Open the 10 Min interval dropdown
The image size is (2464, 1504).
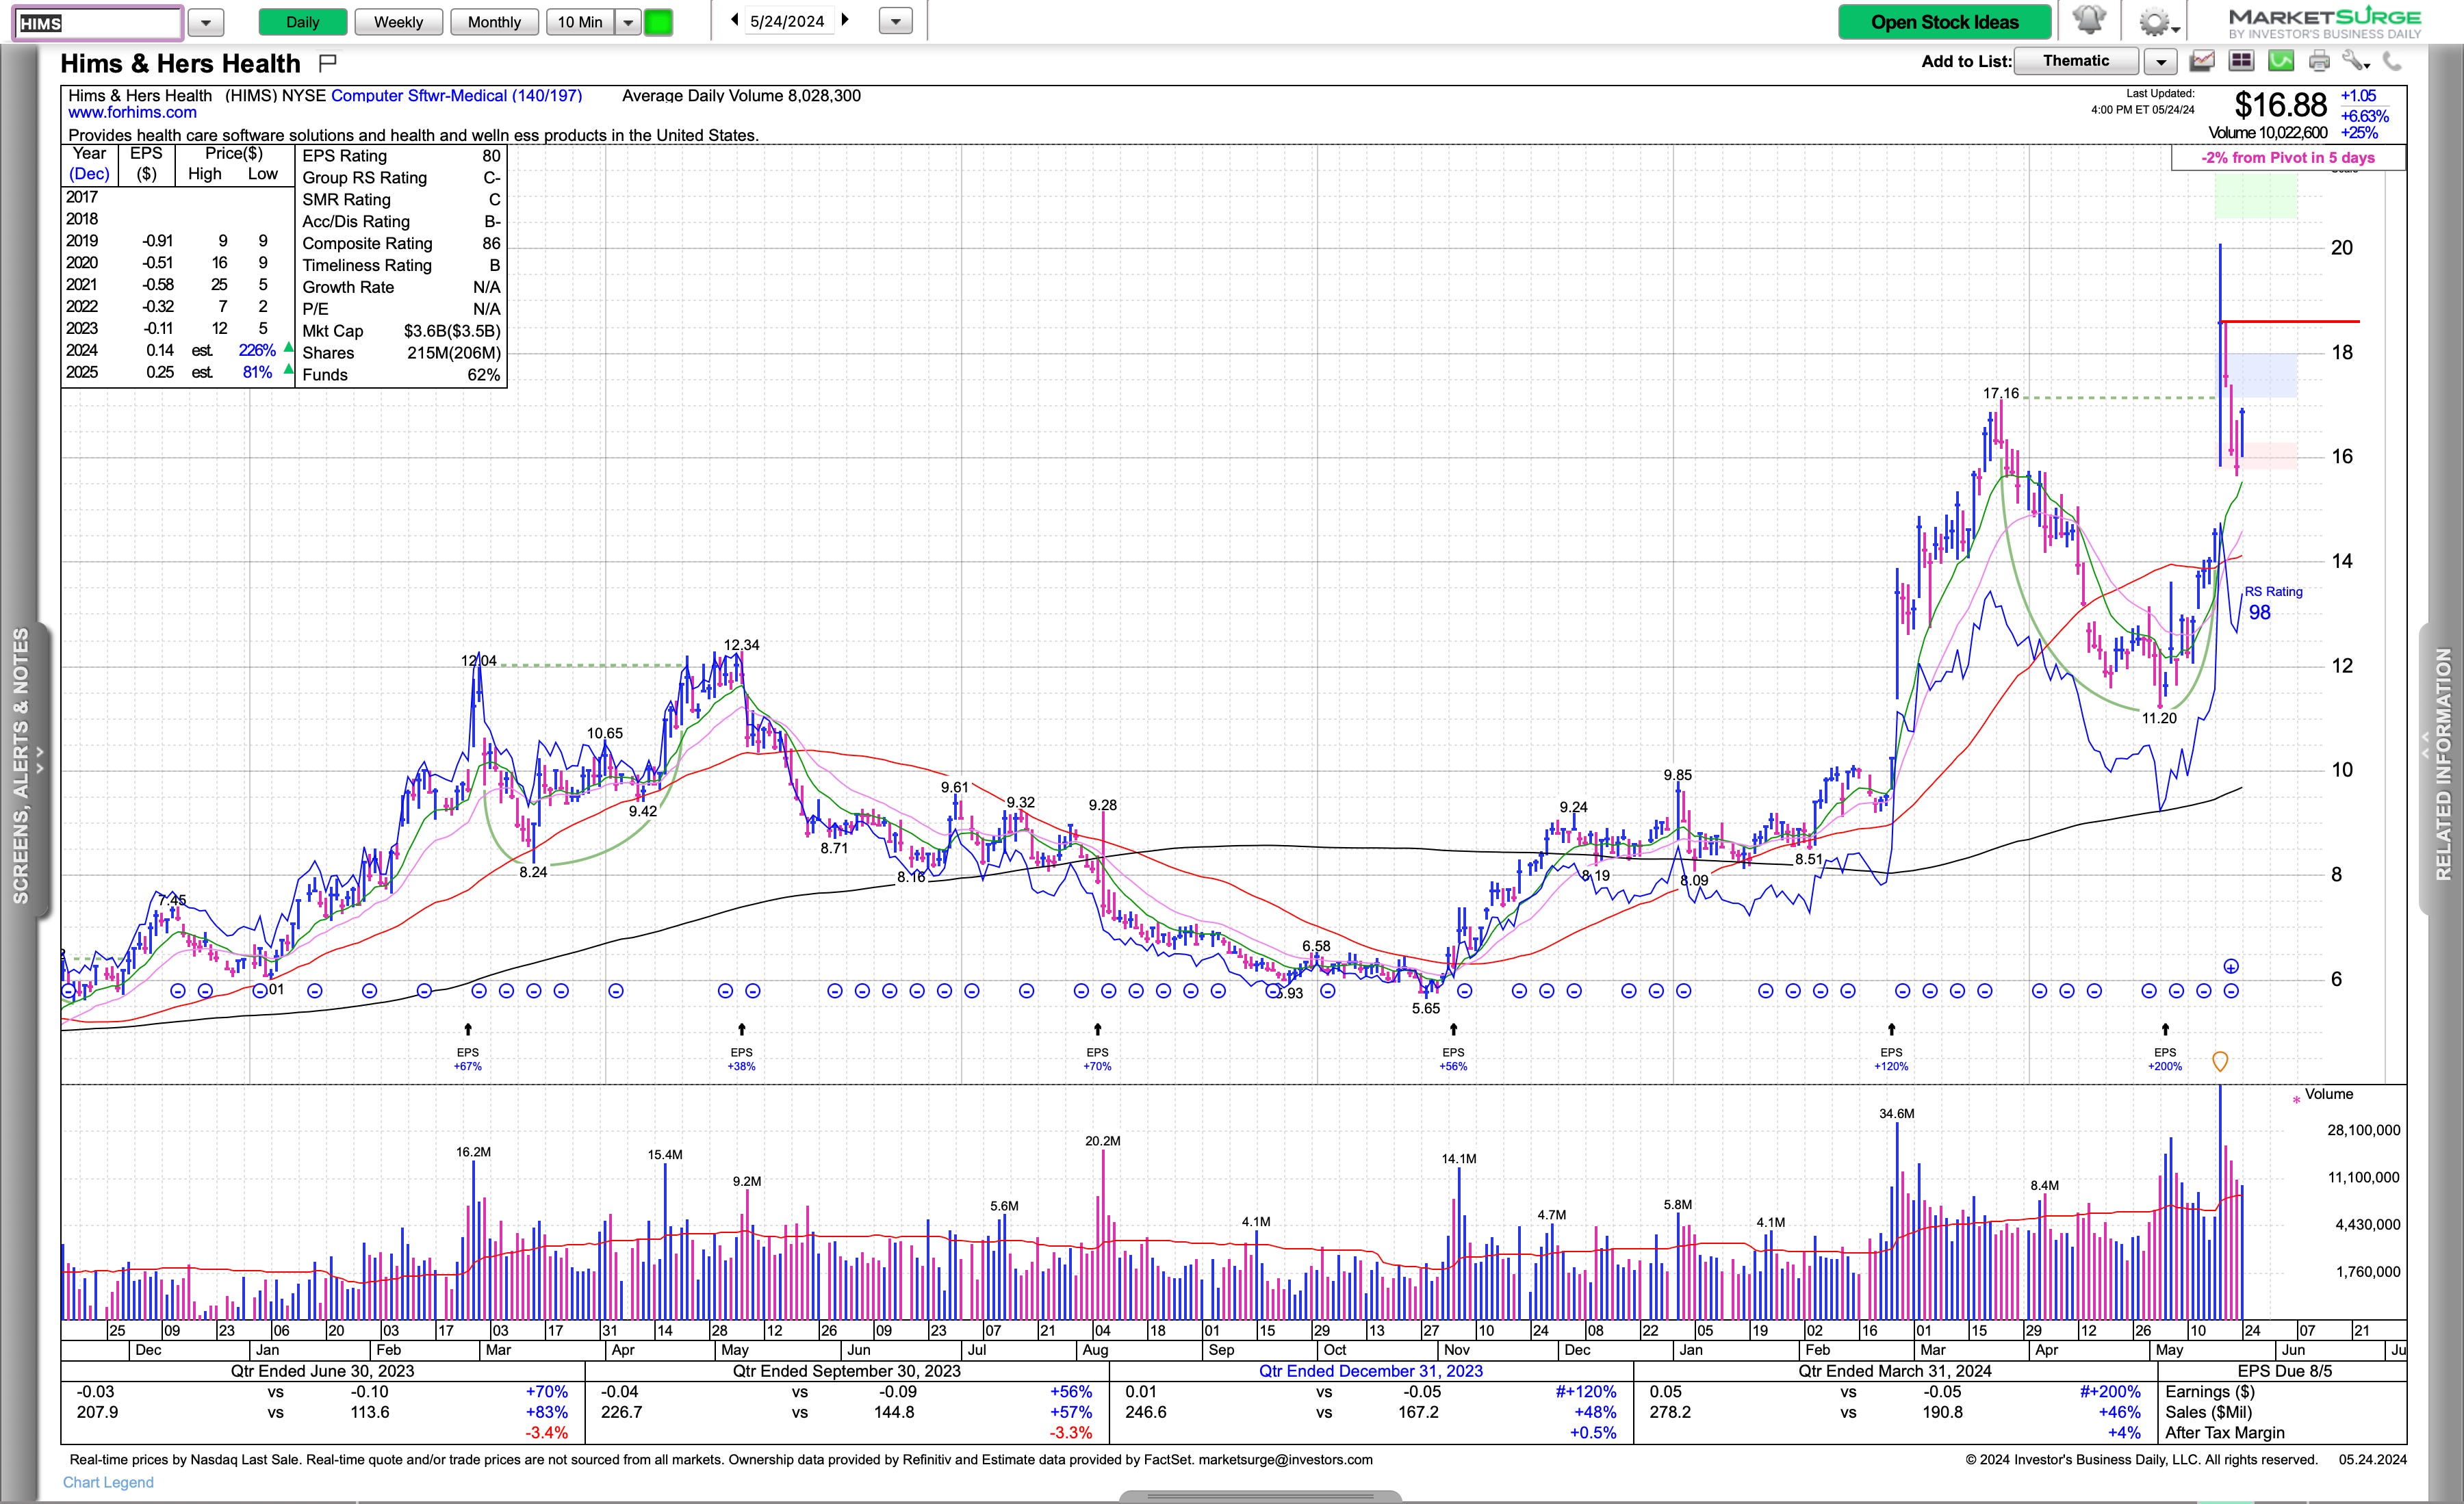tap(628, 22)
